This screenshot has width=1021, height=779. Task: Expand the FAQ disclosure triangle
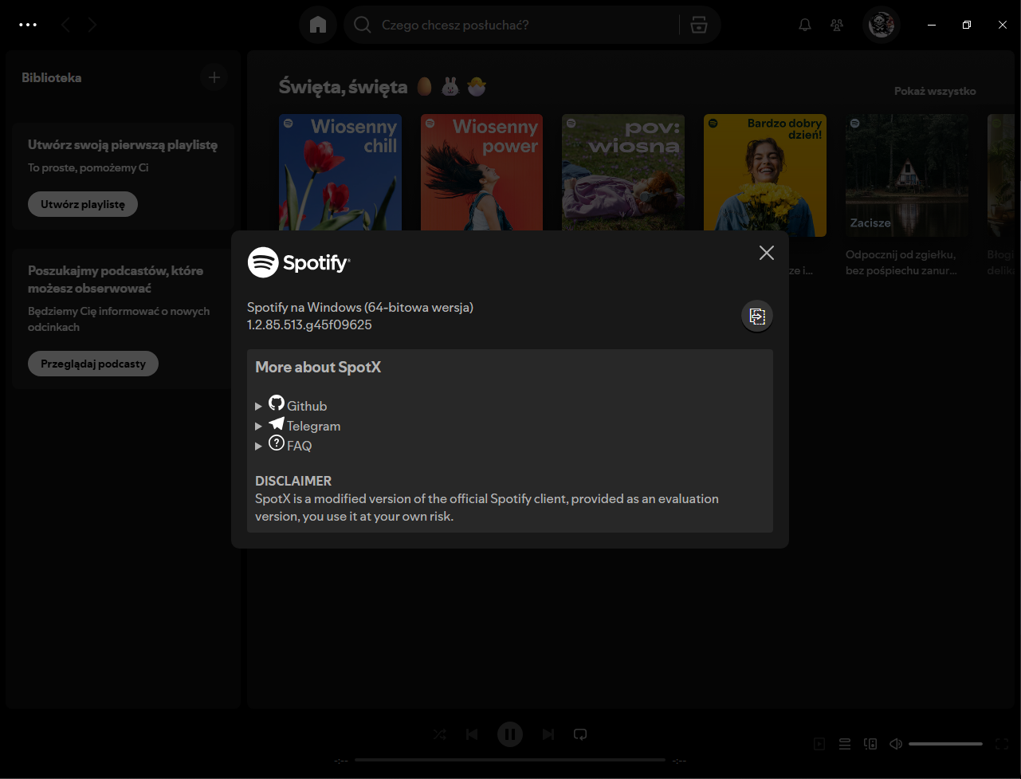coord(258,447)
